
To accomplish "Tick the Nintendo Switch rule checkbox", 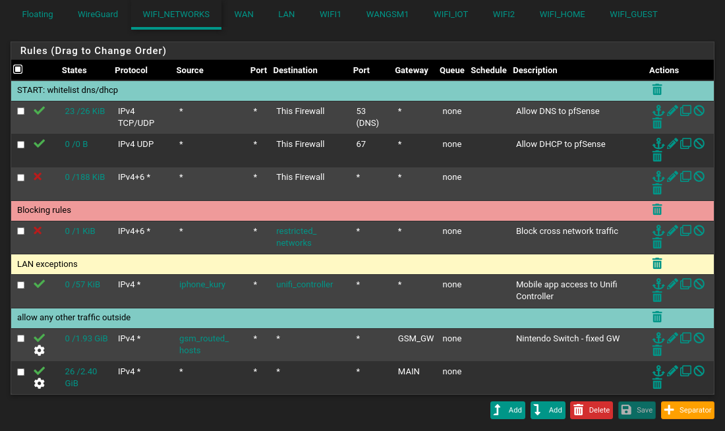I will pos(21,339).
